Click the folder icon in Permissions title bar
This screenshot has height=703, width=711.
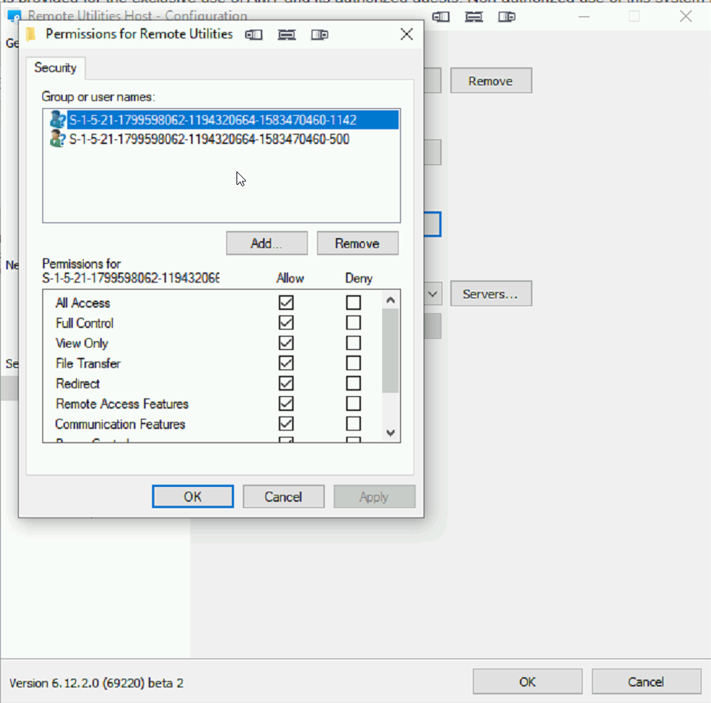coord(31,34)
